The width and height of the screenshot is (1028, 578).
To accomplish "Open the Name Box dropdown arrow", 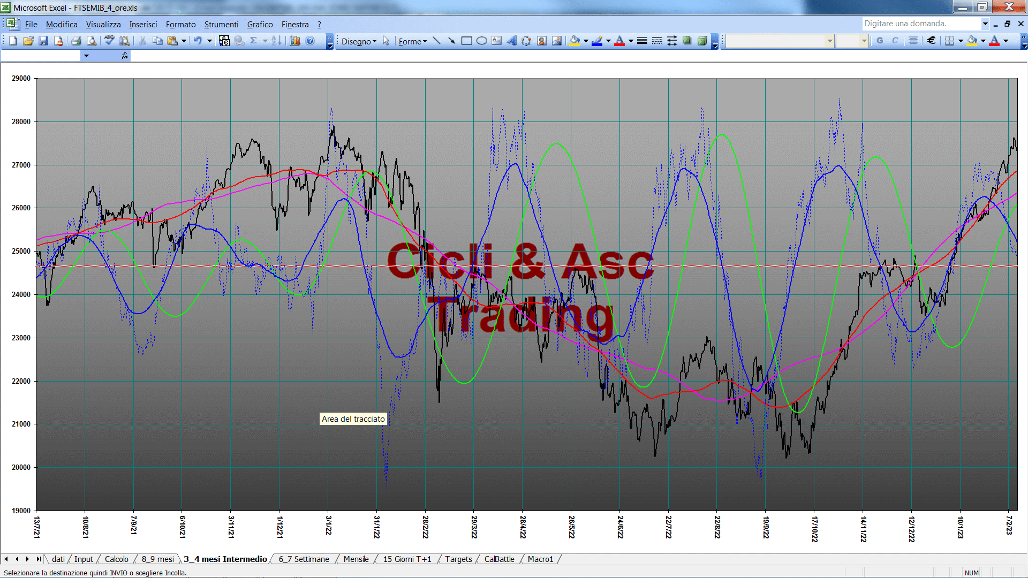I will click(86, 56).
